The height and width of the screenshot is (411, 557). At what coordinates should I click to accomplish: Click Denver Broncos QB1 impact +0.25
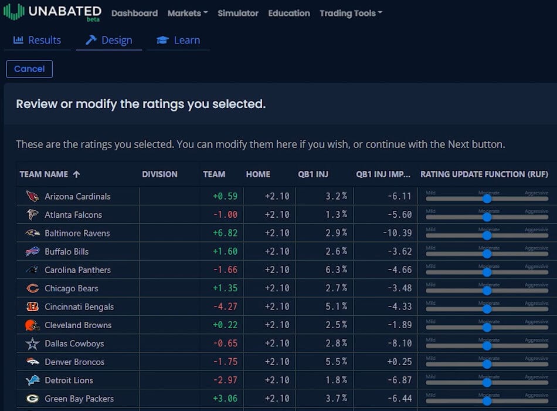[399, 362]
